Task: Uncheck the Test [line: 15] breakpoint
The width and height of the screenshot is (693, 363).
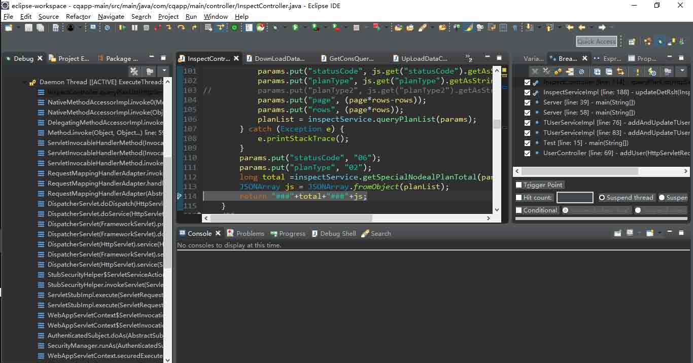Action: tap(528, 143)
